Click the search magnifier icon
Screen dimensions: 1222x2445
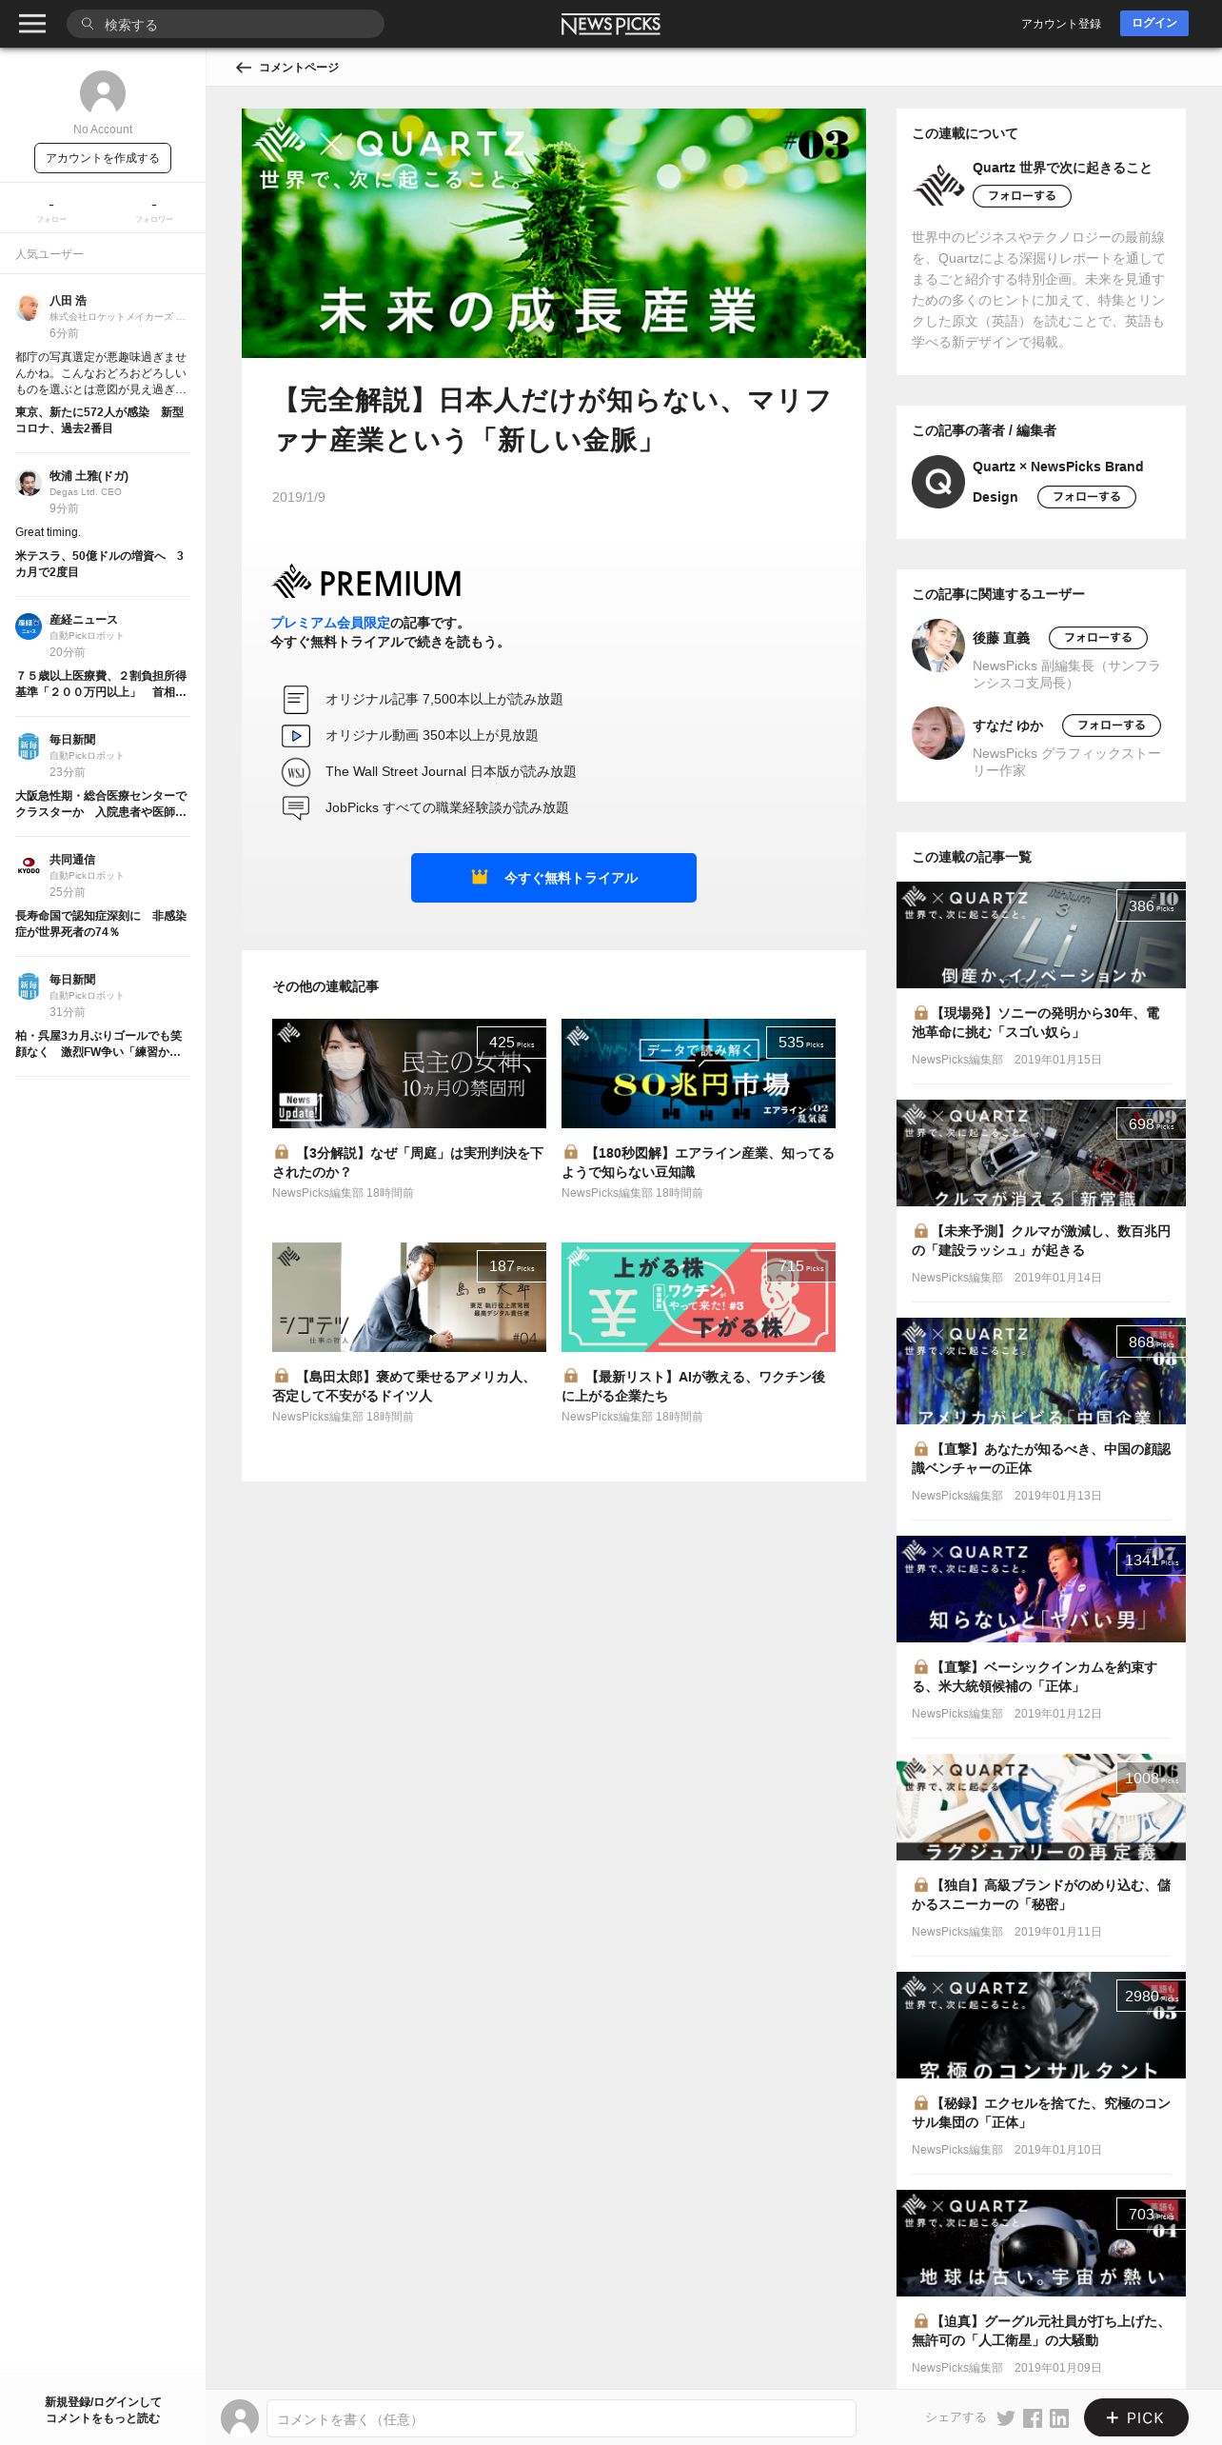88,24
